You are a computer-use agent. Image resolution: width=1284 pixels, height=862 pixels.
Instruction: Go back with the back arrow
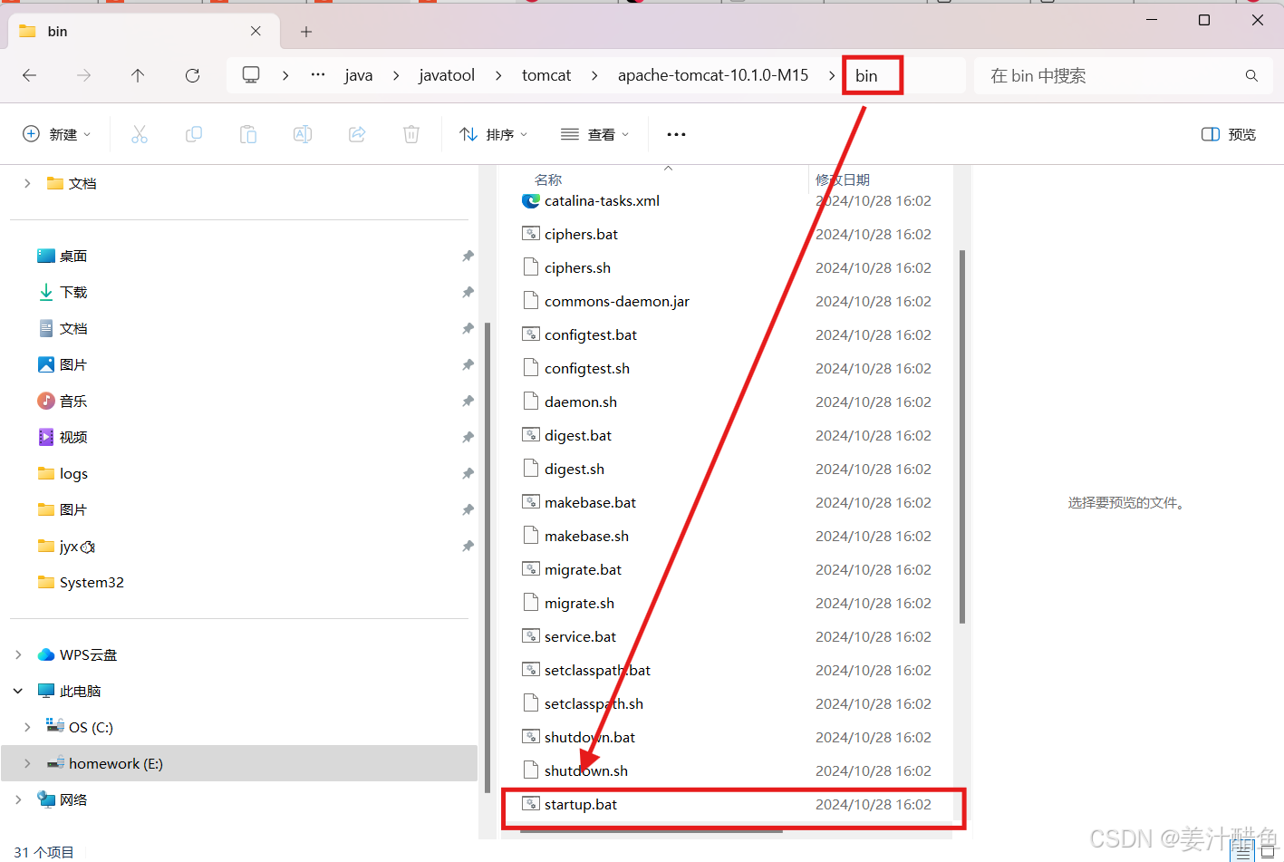[x=30, y=75]
